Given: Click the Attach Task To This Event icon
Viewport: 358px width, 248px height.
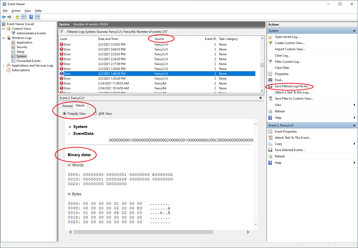Looking at the screenshot, I should 270,138.
